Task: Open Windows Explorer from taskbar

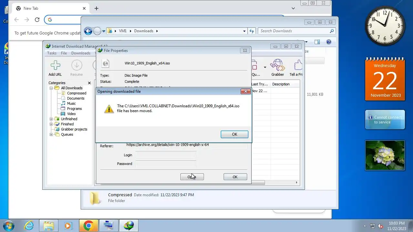Action: (x=48, y=226)
